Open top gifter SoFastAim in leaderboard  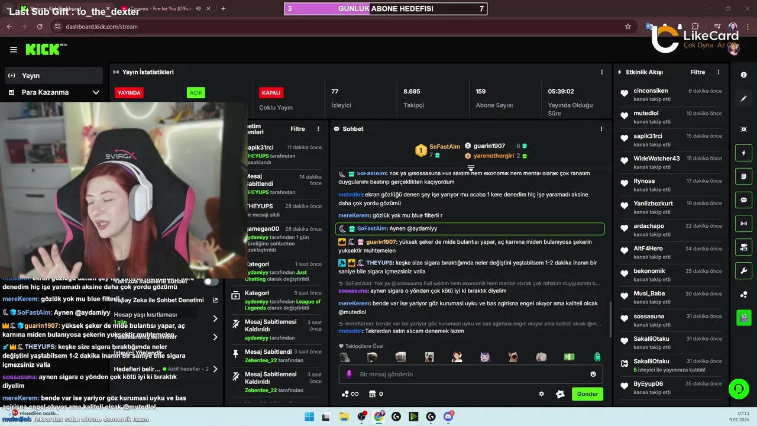tap(438, 150)
